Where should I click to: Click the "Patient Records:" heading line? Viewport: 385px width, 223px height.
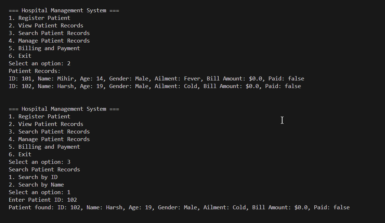pyautogui.click(x=35, y=71)
